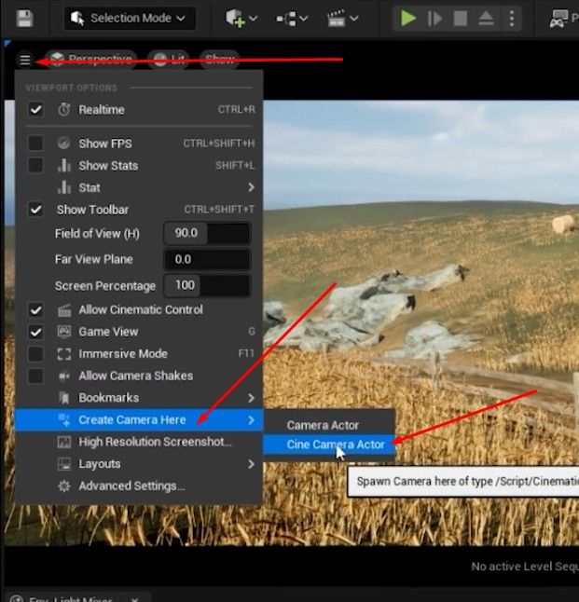Screen dimensions: 579x602
Task: Expand the Stat submenu
Action: (139, 187)
